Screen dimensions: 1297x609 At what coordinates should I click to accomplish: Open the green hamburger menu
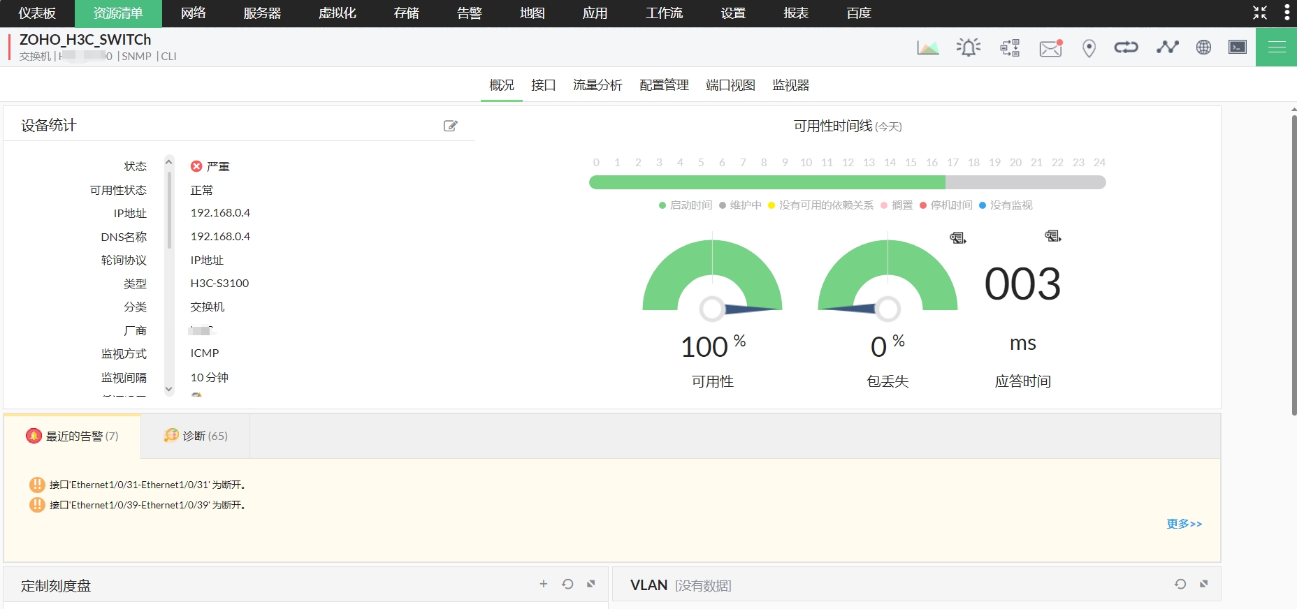coord(1276,47)
